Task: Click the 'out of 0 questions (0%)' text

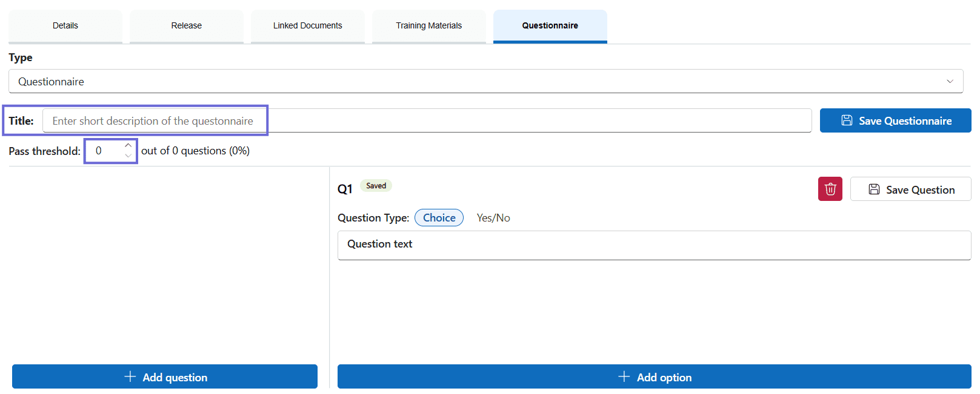Action: pyautogui.click(x=195, y=151)
